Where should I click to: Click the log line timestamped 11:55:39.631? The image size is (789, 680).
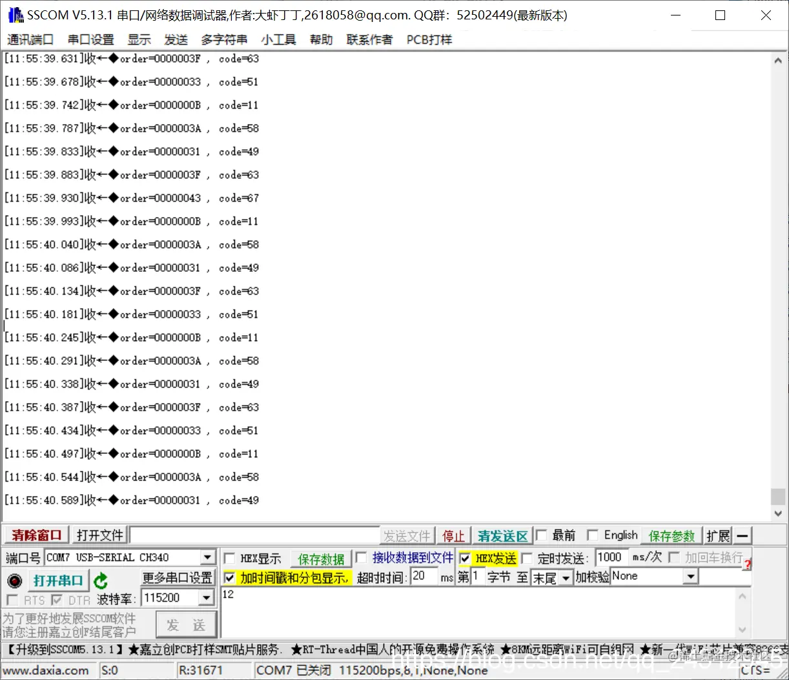[132, 59]
